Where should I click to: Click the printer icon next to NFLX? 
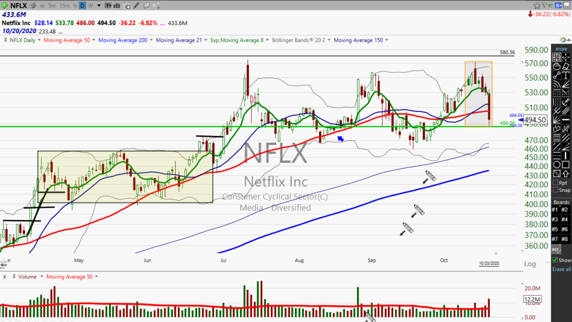[33, 5]
